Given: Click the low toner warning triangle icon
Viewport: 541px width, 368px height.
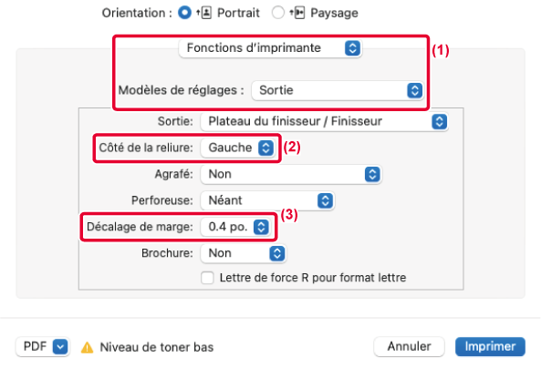Looking at the screenshot, I should pos(87,347).
